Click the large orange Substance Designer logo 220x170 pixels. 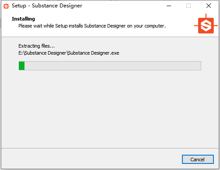[206, 24]
